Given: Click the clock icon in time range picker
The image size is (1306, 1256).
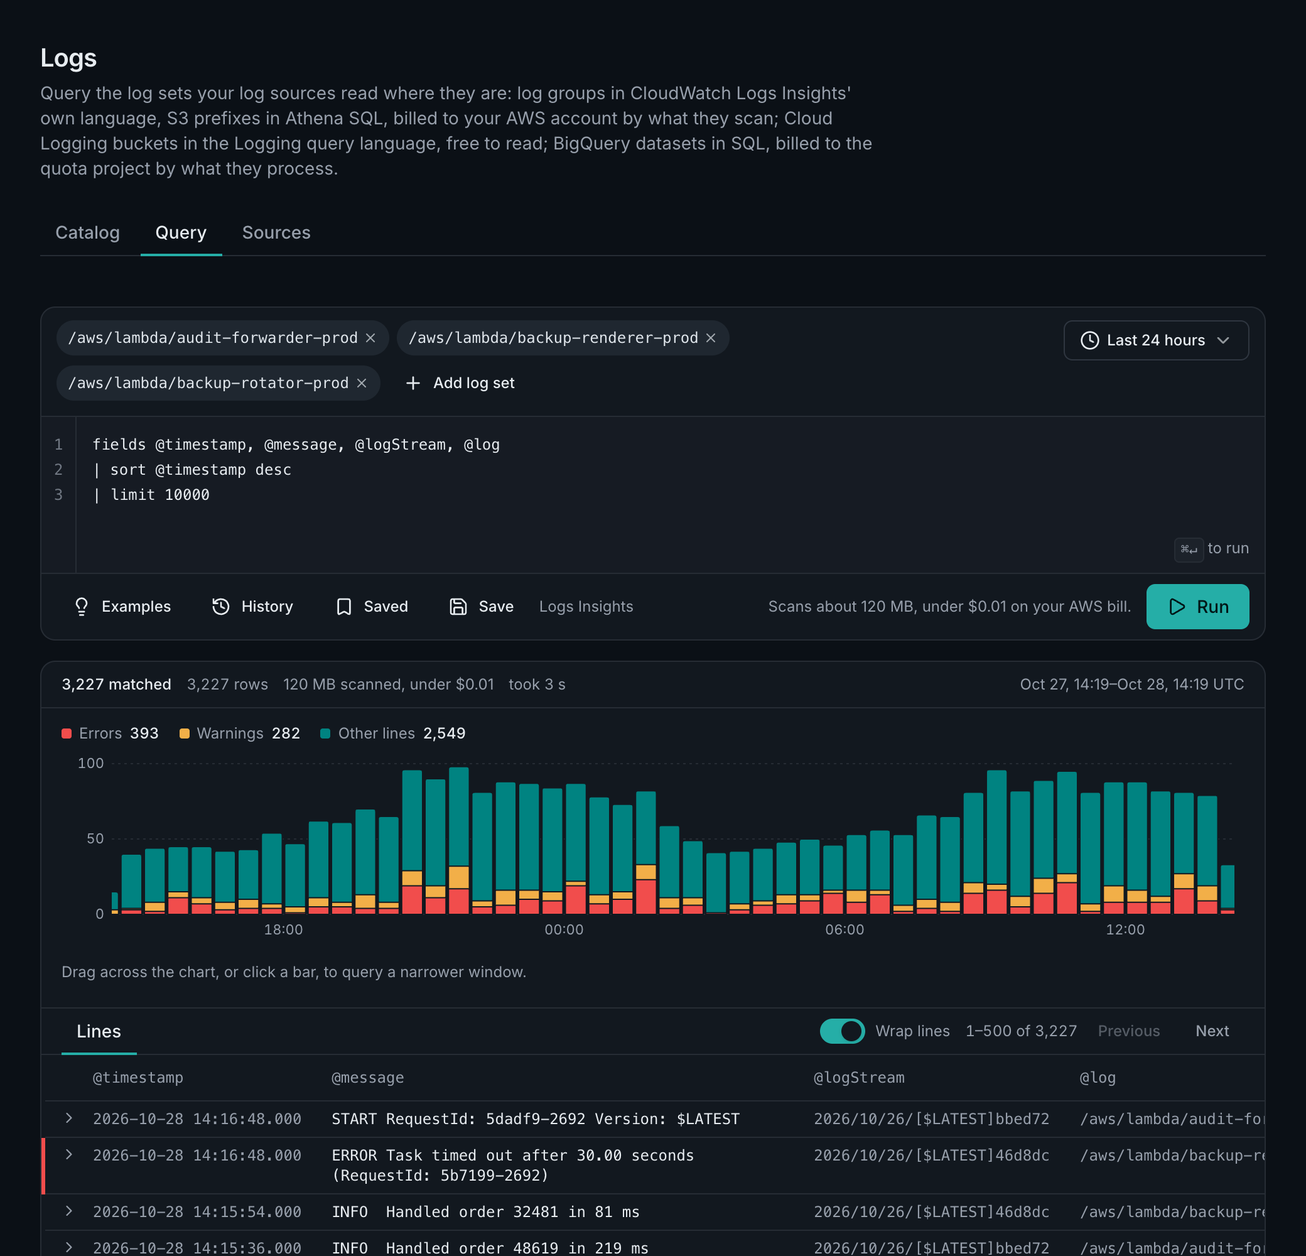Looking at the screenshot, I should pyautogui.click(x=1089, y=340).
